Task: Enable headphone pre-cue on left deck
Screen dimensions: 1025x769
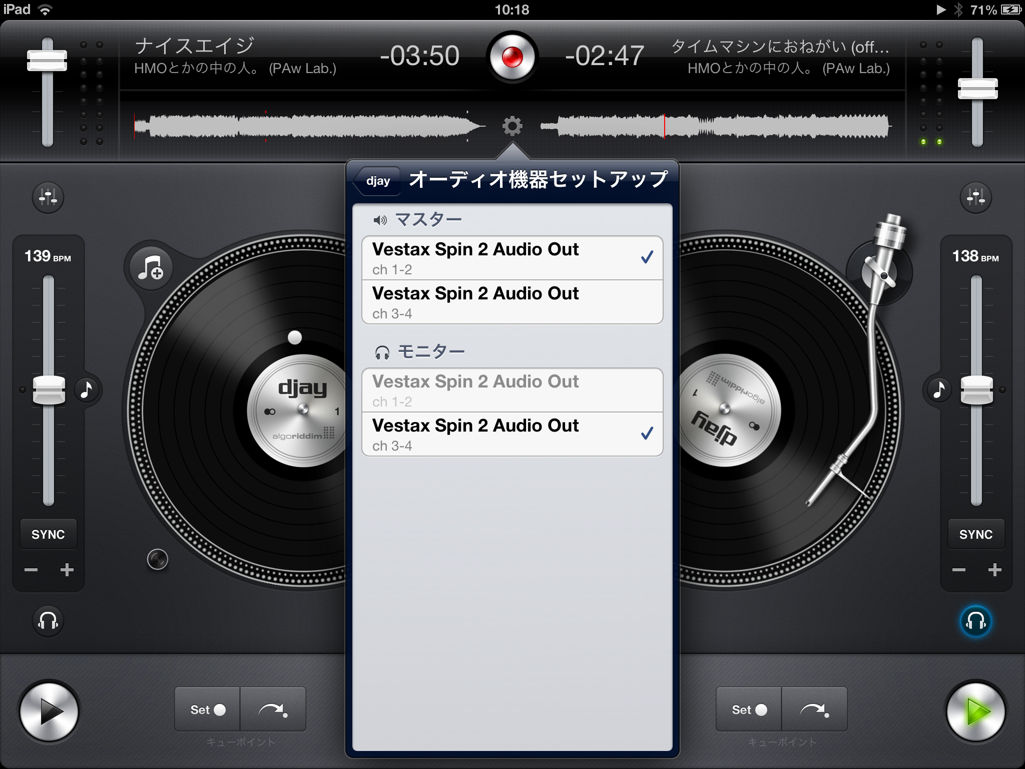Action: point(49,621)
